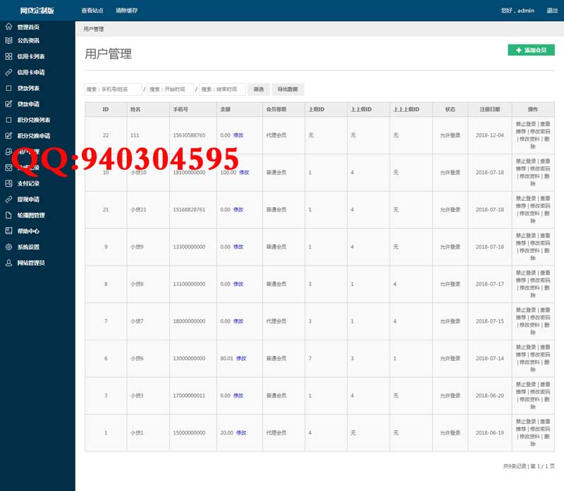The height and width of the screenshot is (491, 564).
Task: Click the 开始时间 start time search field
Action: tap(171, 89)
